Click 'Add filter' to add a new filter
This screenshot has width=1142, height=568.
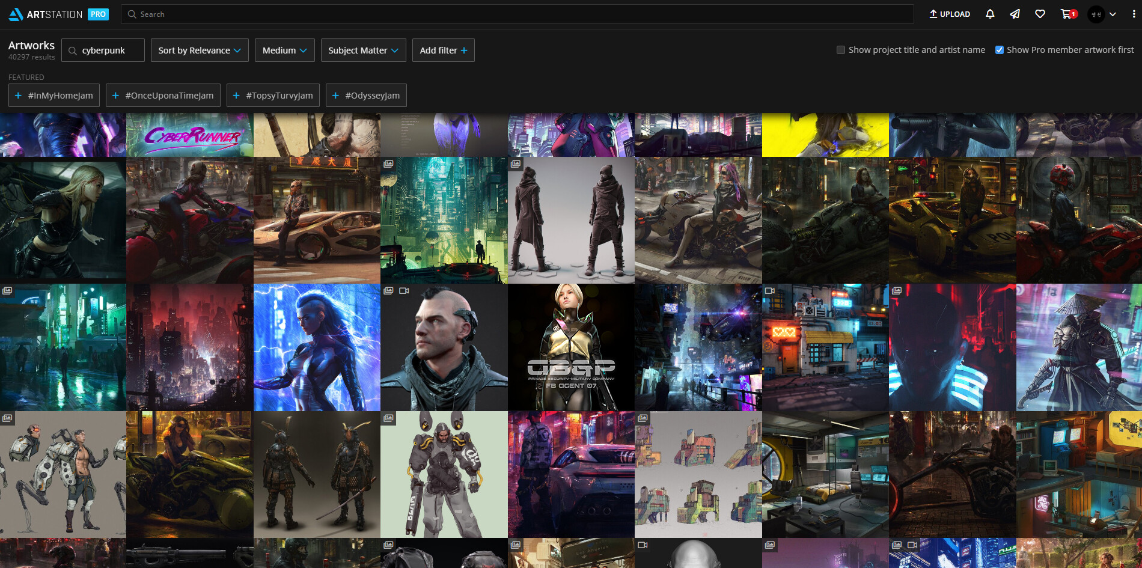(x=443, y=50)
